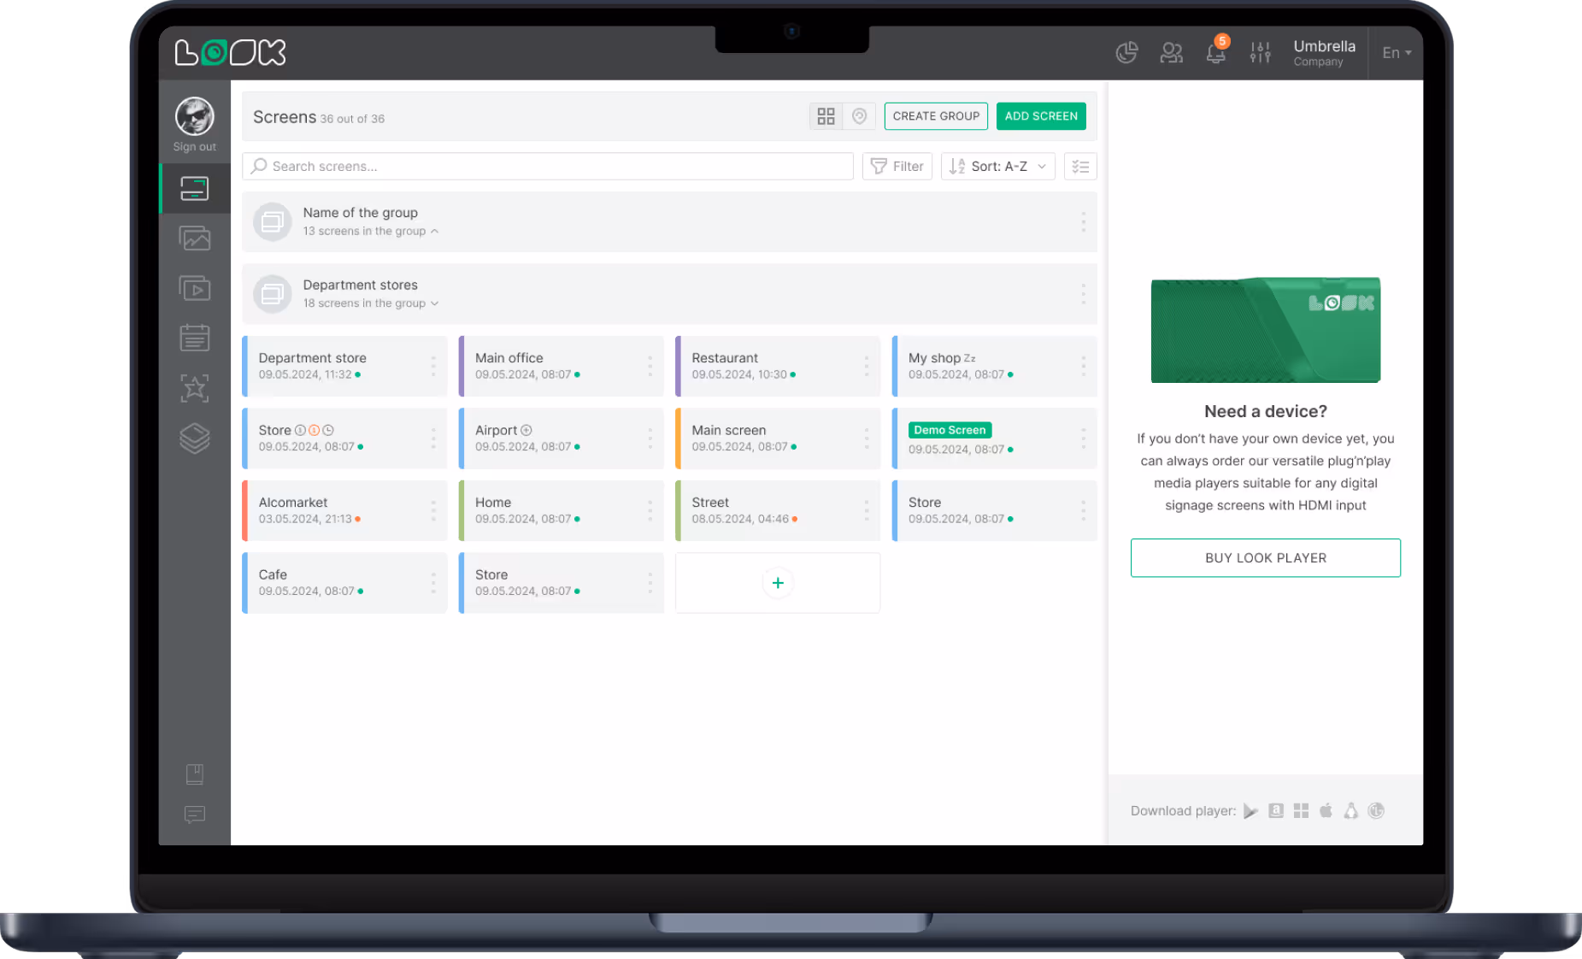
Task: Click the BUY LOOK PLAYER button
Action: 1265,557
